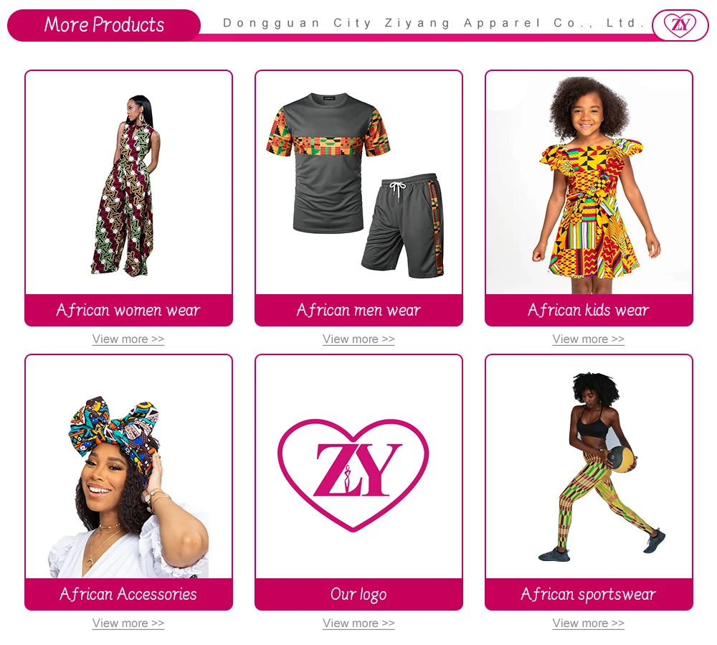The height and width of the screenshot is (645, 717).
Task: Open the African men wear outfit image
Action: point(358,182)
